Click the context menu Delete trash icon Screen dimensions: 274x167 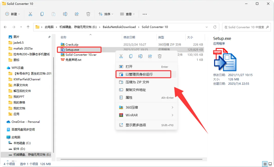[160, 56]
